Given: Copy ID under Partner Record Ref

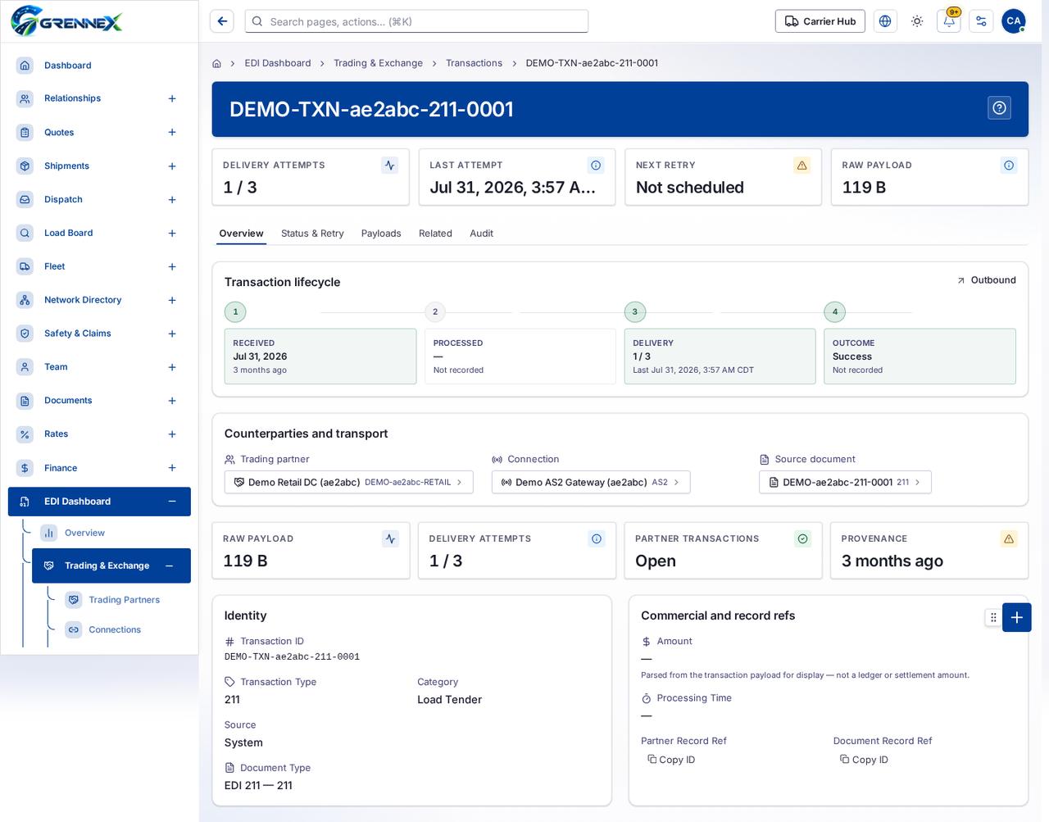Looking at the screenshot, I should [671, 760].
